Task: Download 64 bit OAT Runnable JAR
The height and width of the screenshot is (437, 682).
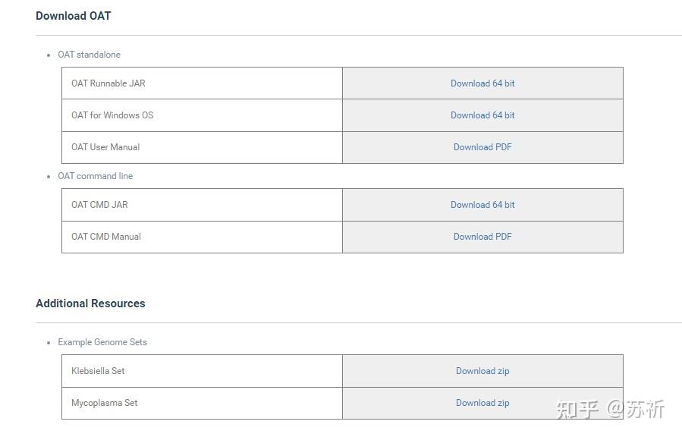Action: 482,83
